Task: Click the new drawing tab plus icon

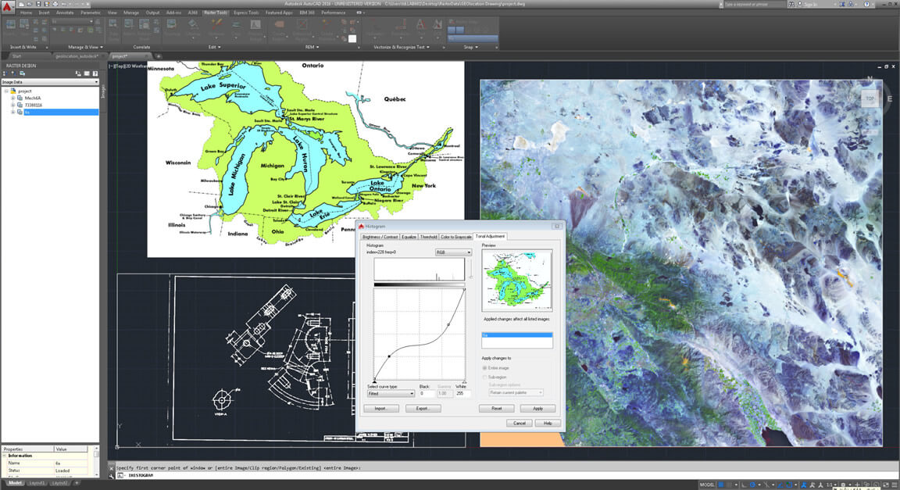Action: pos(159,56)
